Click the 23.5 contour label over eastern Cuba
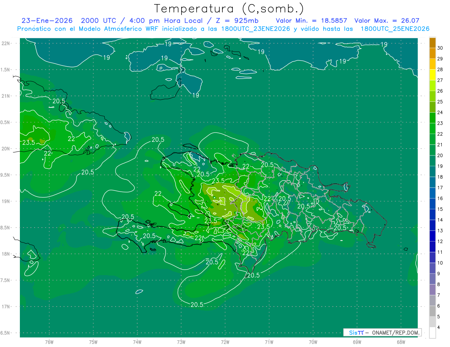Image resolution: width=450 pixels, height=347 pixels. 28,142
